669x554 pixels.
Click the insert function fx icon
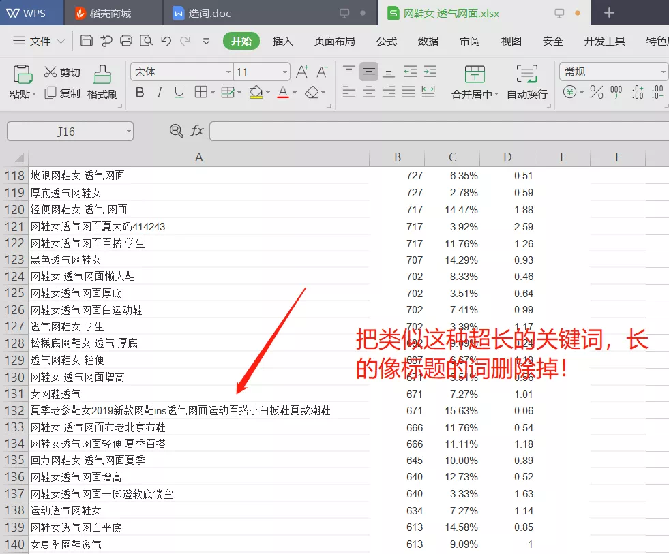coord(197,131)
